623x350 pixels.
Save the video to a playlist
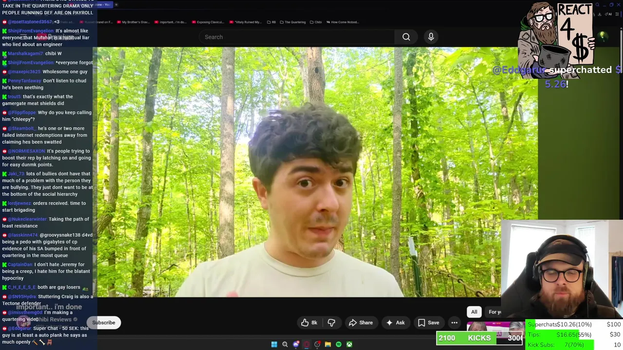coord(428,323)
